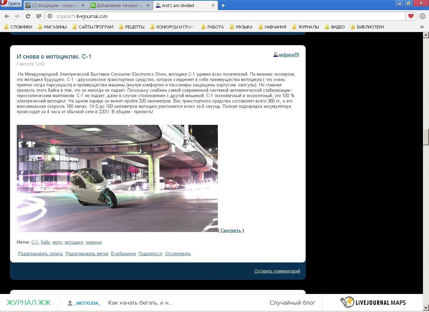Click the vertical scrollbar thumb
Image resolution: width=429 pixels, height=312 pixels.
tap(426, 137)
